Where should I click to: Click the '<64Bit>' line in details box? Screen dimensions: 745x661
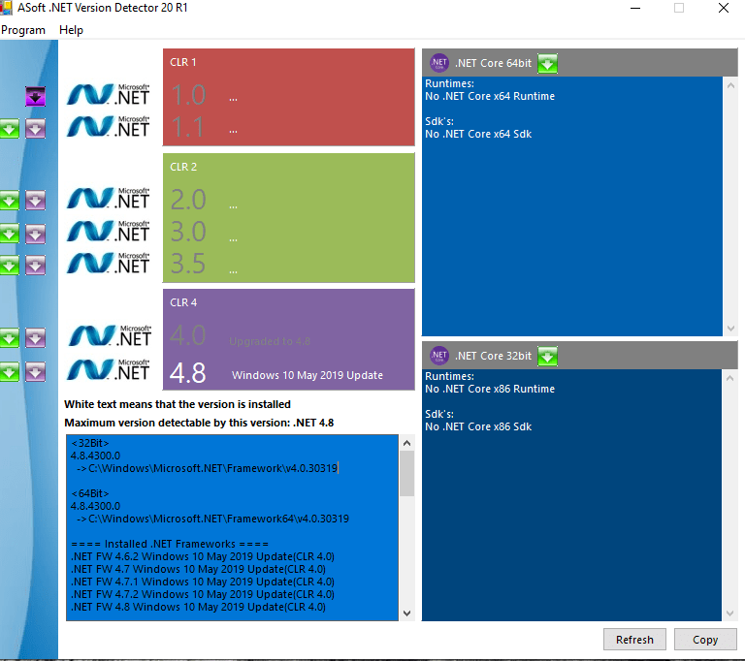tap(90, 493)
